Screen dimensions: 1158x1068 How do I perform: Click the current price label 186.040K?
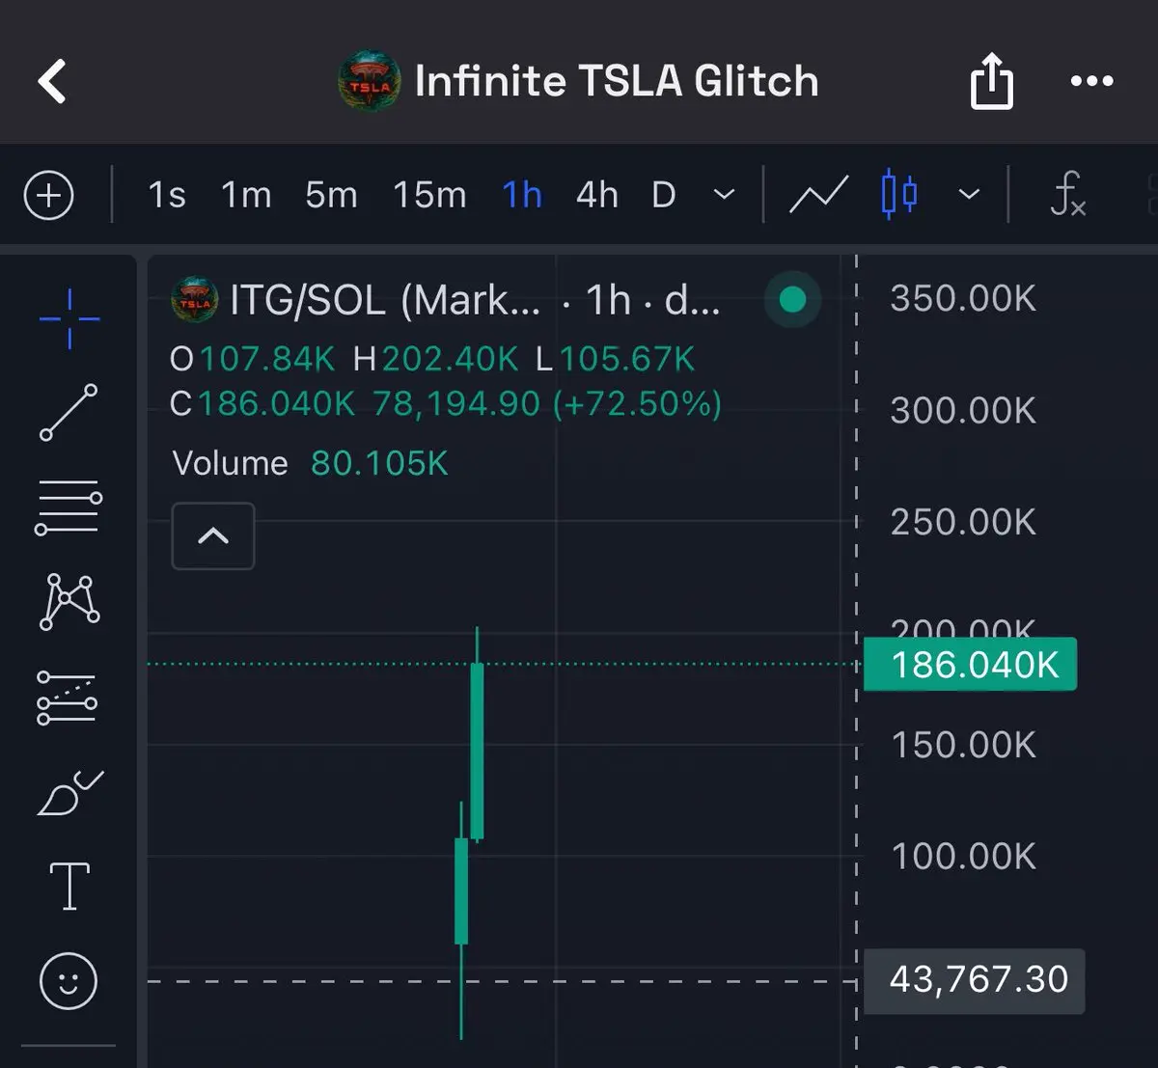coord(970,665)
